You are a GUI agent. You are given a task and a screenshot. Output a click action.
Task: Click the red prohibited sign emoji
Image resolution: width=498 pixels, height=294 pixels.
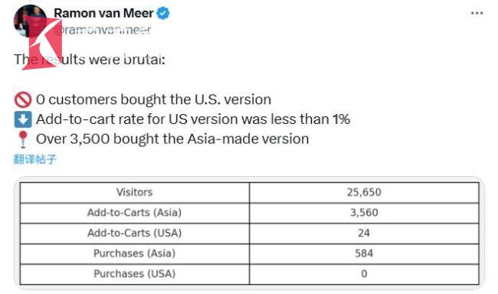tap(23, 100)
